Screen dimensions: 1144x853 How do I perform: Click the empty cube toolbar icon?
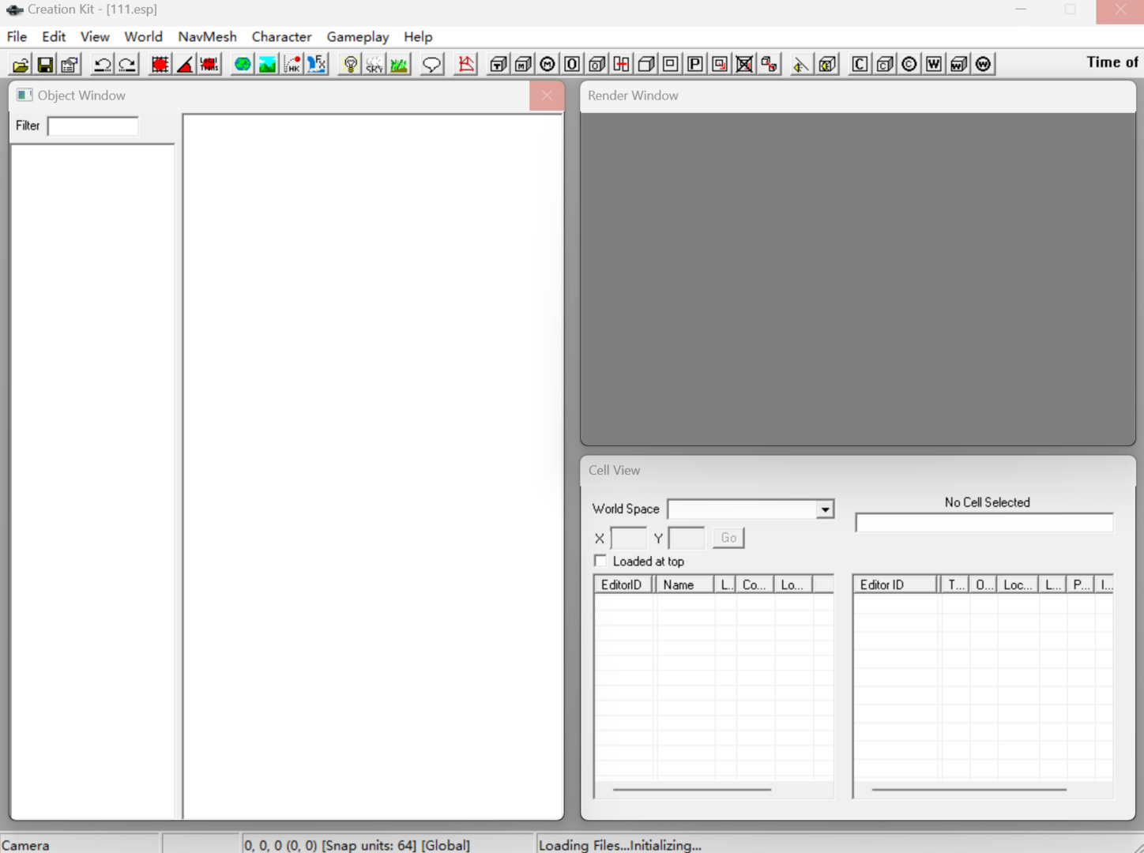pos(646,64)
